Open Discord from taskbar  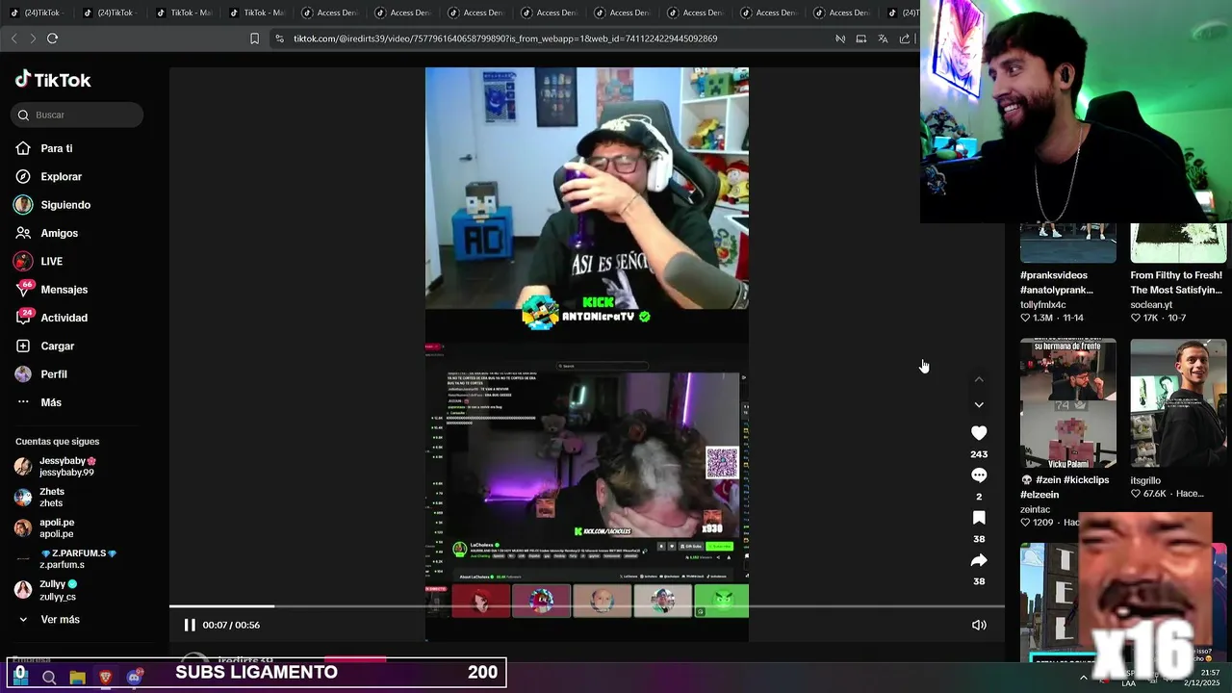134,678
